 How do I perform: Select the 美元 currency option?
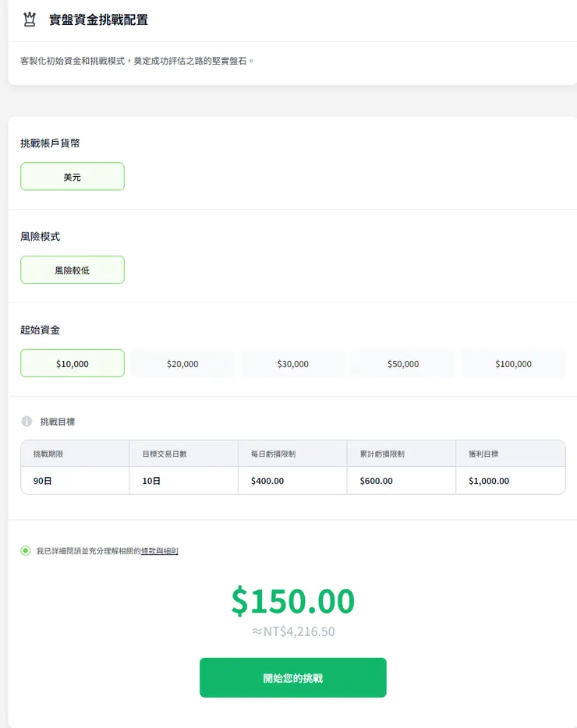coord(72,176)
